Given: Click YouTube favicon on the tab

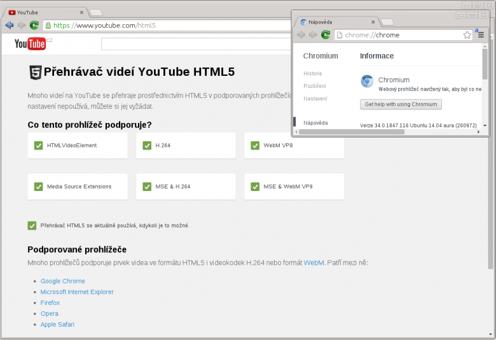Looking at the screenshot, I should [x=12, y=12].
